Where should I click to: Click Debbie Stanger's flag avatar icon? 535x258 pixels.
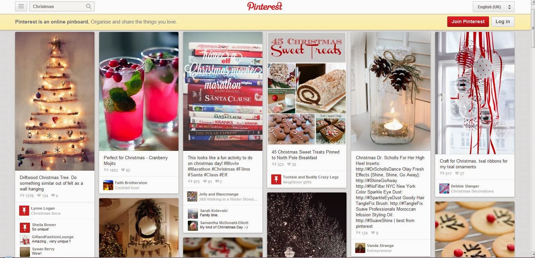444,188
